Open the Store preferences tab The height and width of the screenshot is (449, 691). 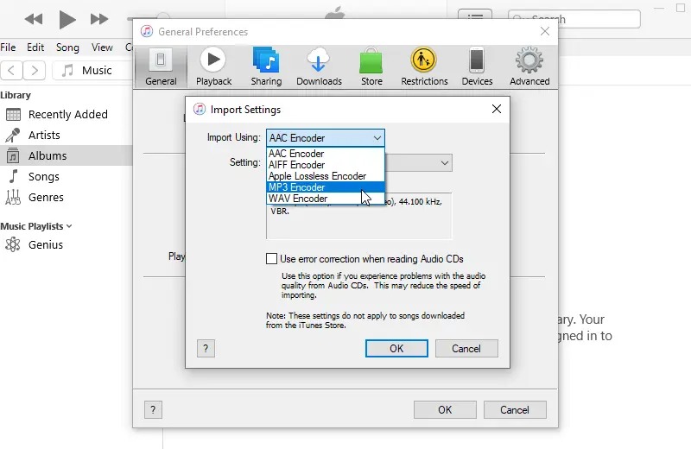371,67
